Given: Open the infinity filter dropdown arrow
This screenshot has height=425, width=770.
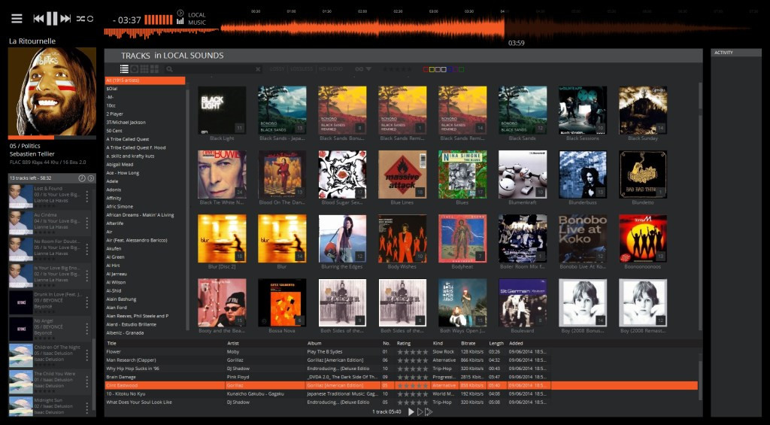Looking at the screenshot, I should pyautogui.click(x=368, y=69).
